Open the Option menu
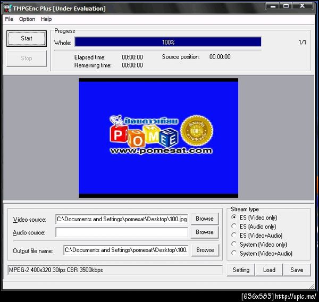Image resolution: width=319 pixels, height=302 pixels. pos(27,19)
